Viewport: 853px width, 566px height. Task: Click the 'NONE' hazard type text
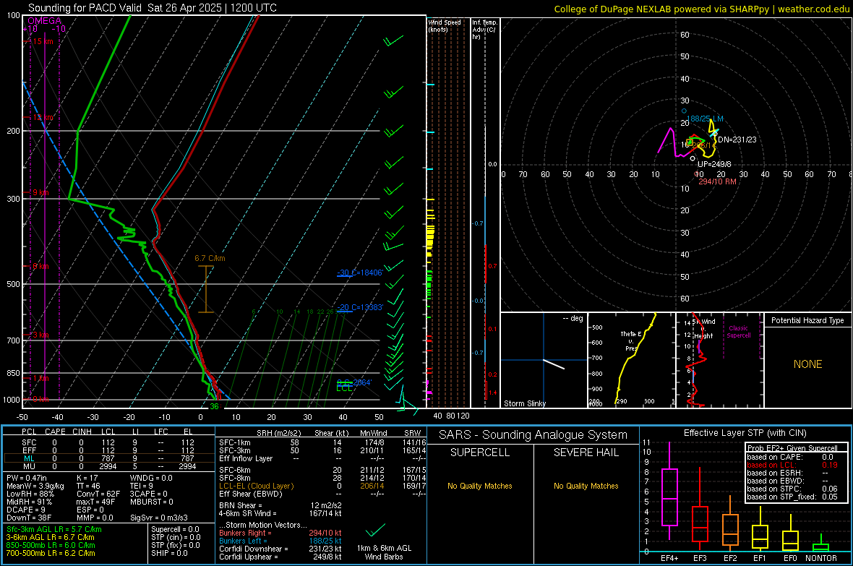807,364
